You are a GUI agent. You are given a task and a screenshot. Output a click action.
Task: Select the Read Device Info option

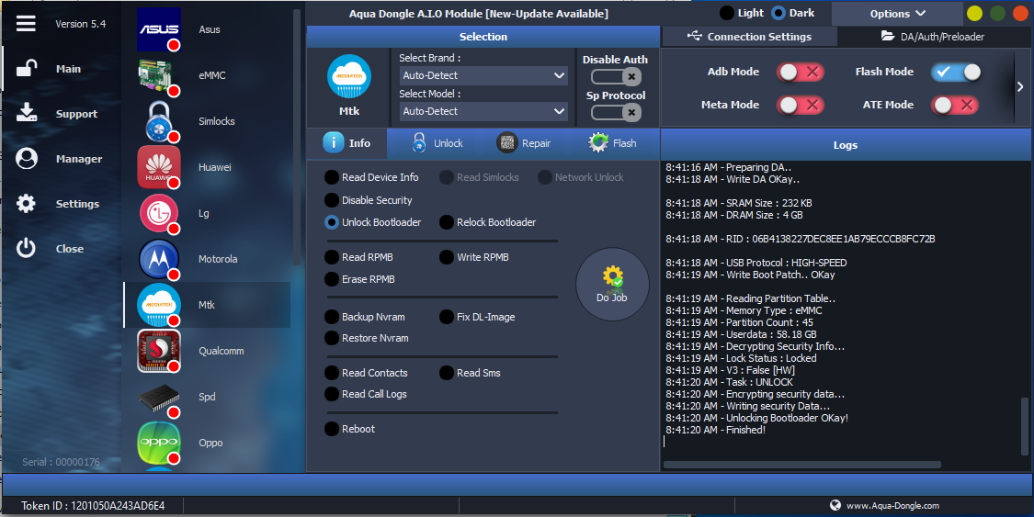pos(372,177)
